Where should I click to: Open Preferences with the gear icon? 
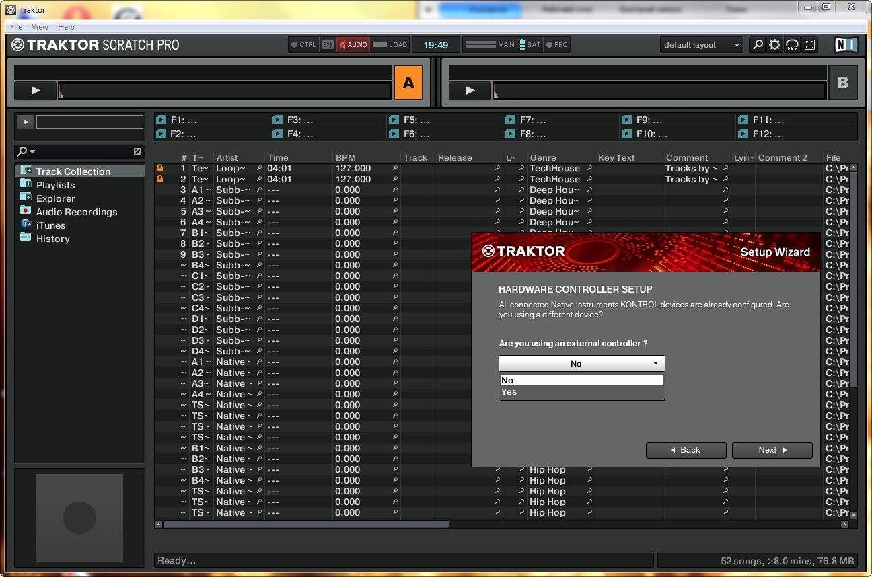click(775, 45)
